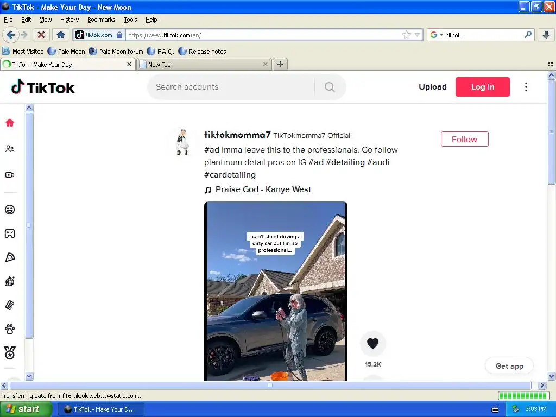Open the For You home icon in sidebar
This screenshot has width=556, height=417.
point(10,123)
